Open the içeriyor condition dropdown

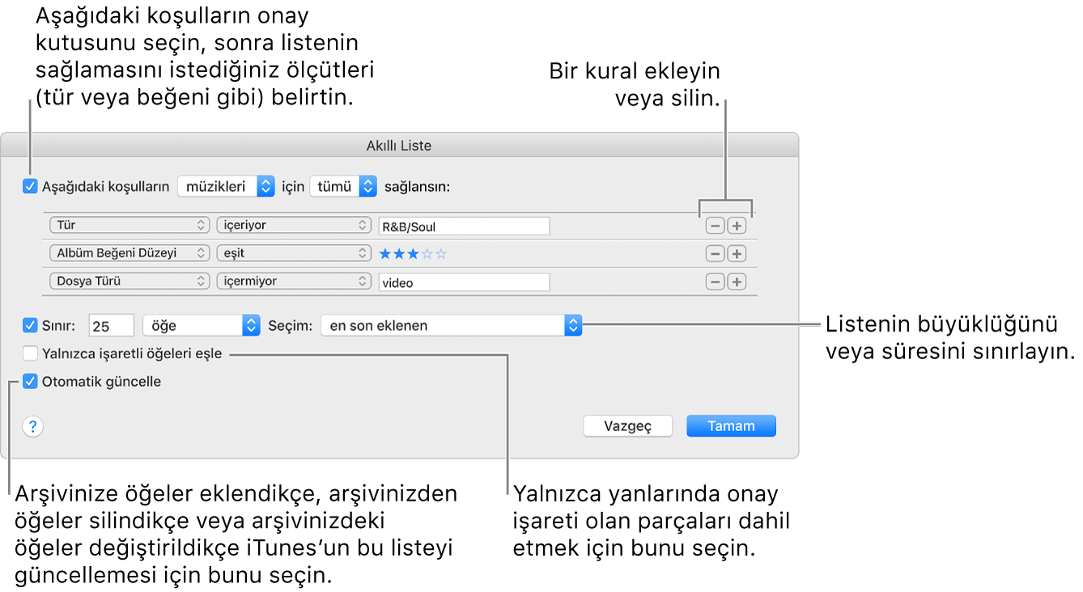294,226
